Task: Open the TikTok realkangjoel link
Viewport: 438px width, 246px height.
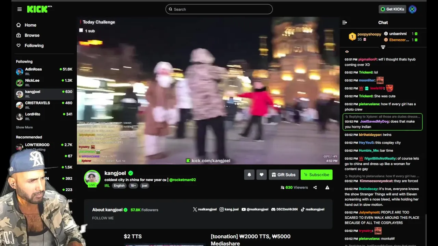Action: pos(312,209)
